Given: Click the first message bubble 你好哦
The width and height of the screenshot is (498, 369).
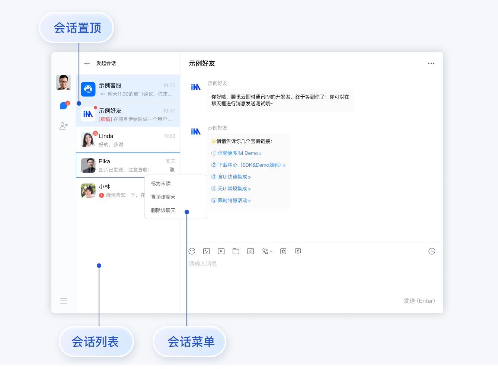Looking at the screenshot, I should point(280,100).
